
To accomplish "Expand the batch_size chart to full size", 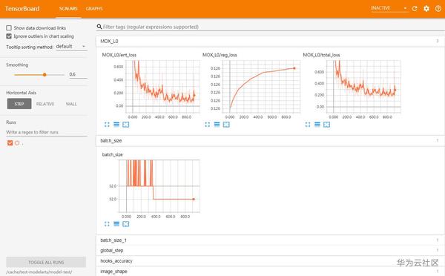I will [x=107, y=224].
